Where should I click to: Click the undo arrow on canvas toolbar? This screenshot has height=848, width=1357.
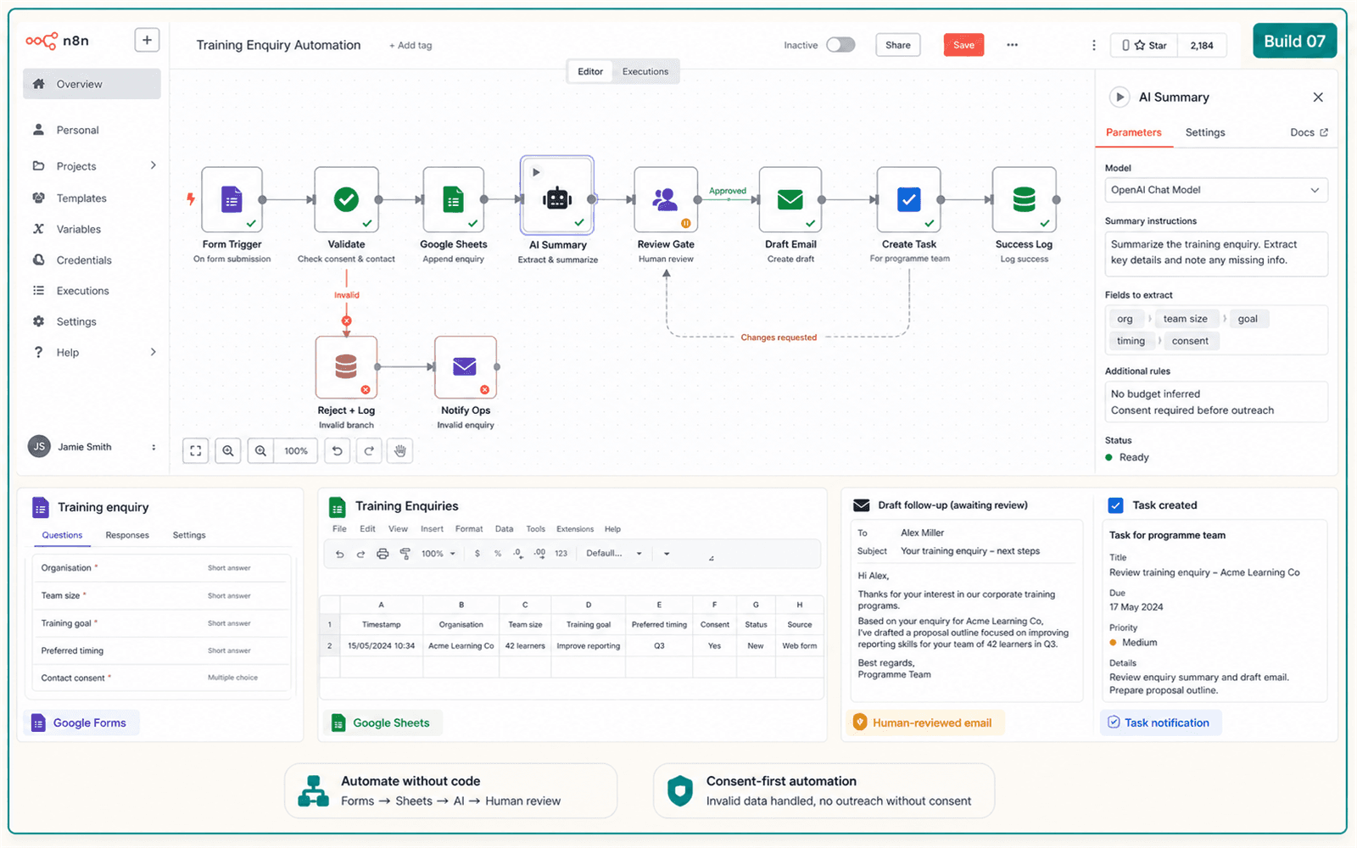point(338,451)
